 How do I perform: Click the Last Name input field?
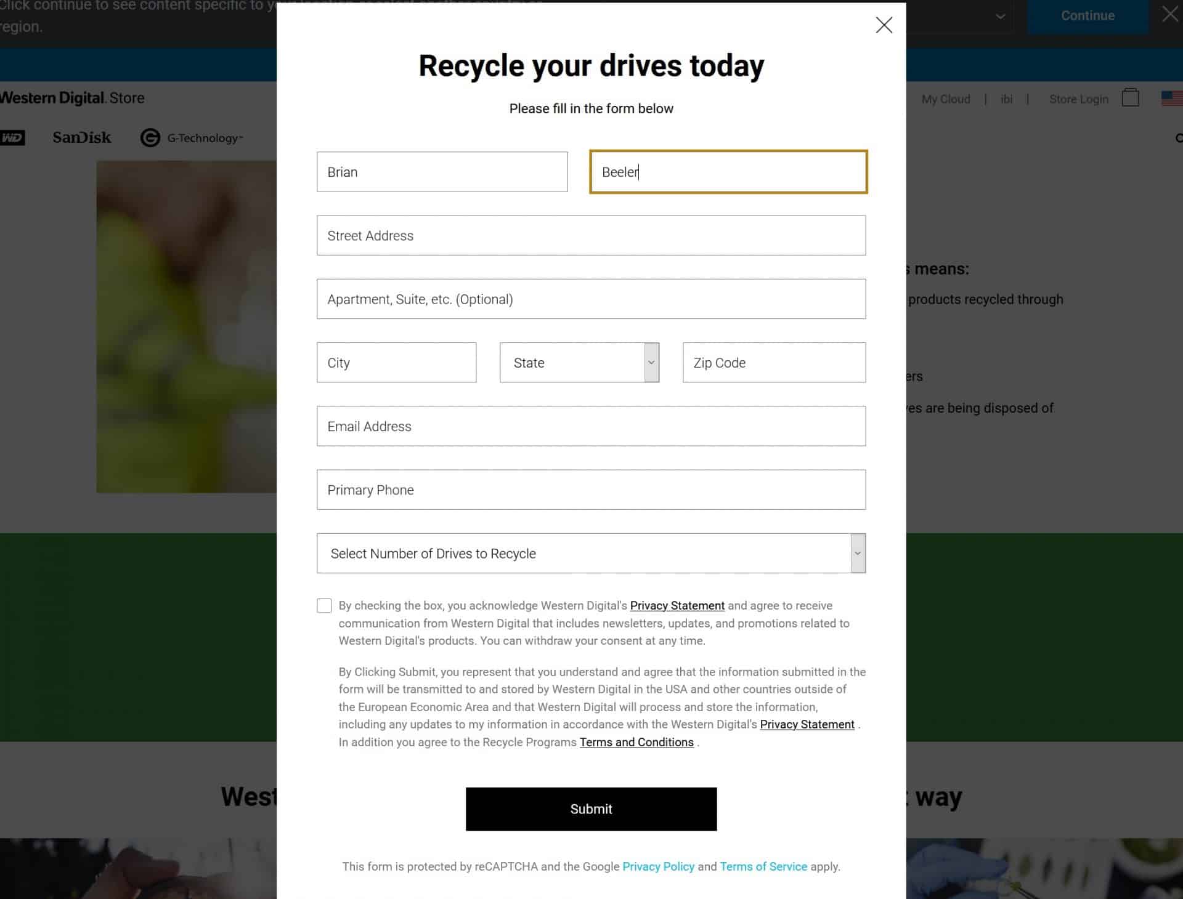tap(728, 172)
